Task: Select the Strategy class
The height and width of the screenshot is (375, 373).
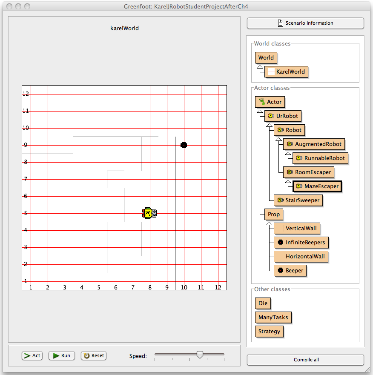Action: coord(269,332)
